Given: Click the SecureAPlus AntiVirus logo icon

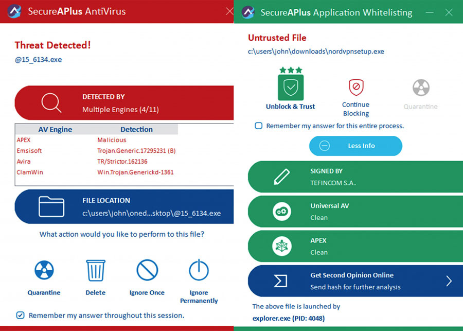Looking at the screenshot, I should [x=14, y=11].
